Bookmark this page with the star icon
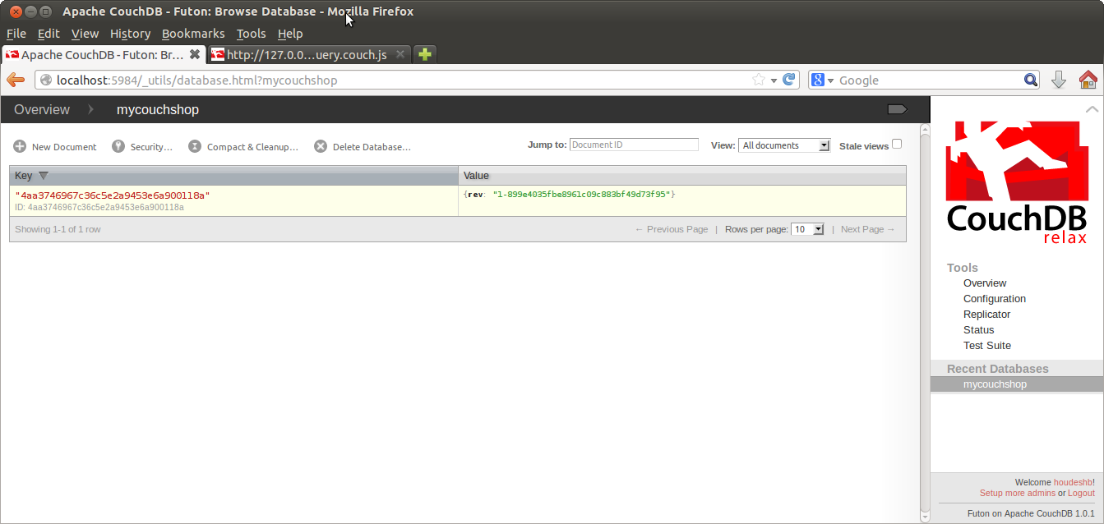This screenshot has width=1104, height=524. pyautogui.click(x=758, y=80)
